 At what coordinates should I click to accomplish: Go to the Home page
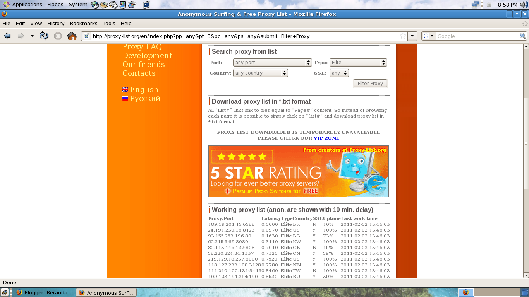tap(72, 36)
